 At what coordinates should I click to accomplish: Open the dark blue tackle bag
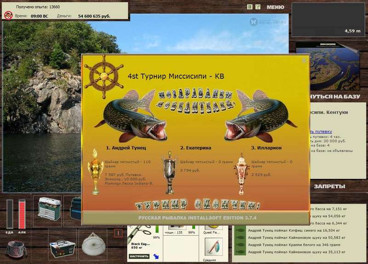pos(75,208)
